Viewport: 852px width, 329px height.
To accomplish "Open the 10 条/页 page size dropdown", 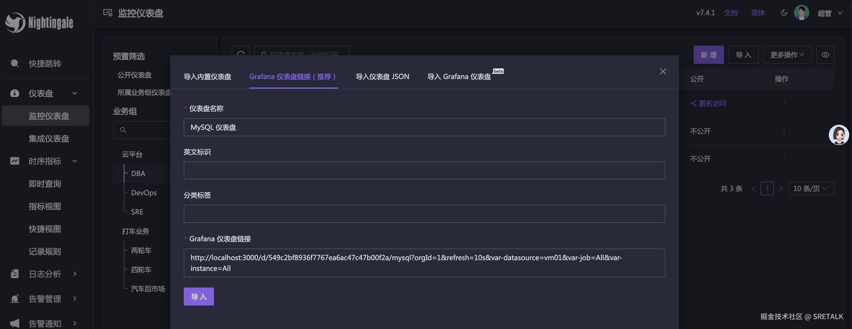I will [811, 189].
